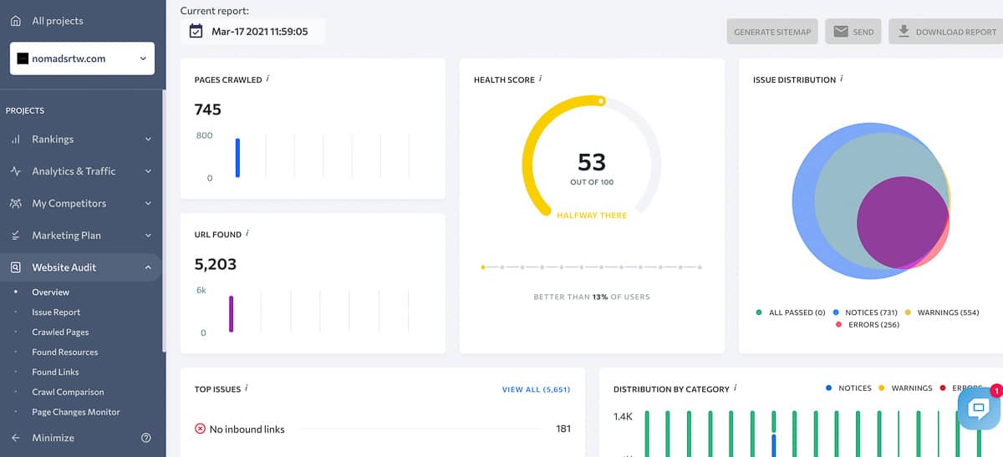Image resolution: width=1003 pixels, height=457 pixels.
Task: Open Page Changes Monitor
Action: pyautogui.click(x=76, y=412)
